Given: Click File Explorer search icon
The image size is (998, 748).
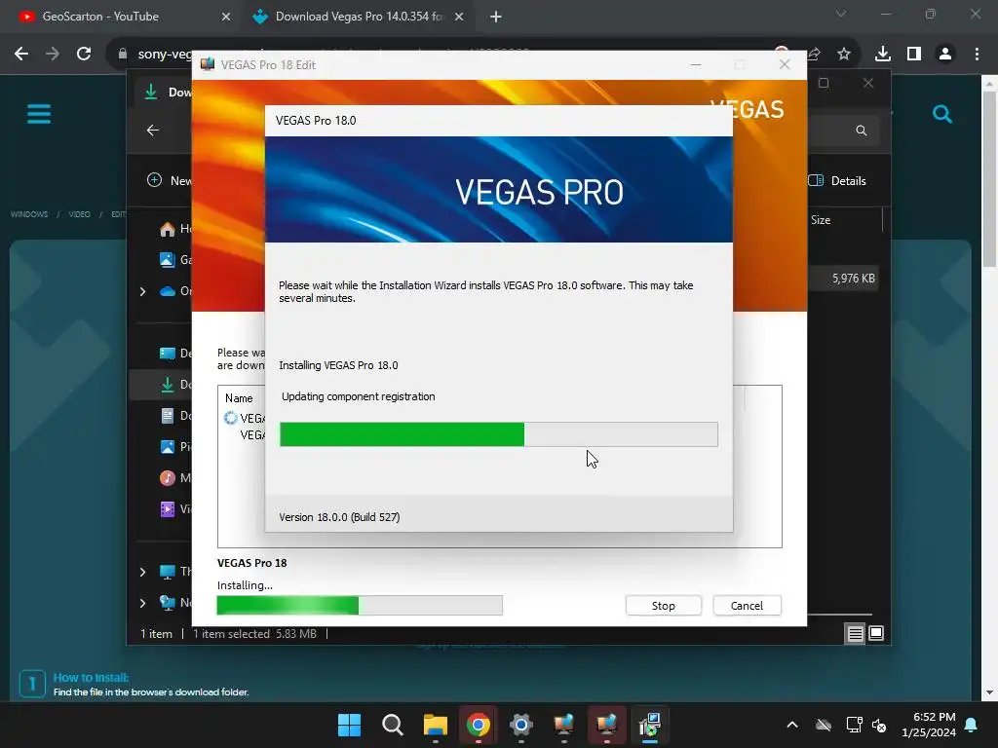Looking at the screenshot, I should pos(862,131).
